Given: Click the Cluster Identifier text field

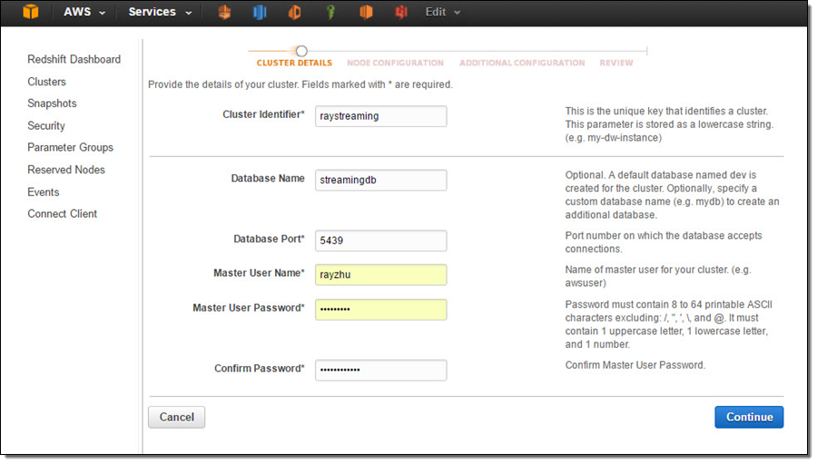Looking at the screenshot, I should point(380,116).
